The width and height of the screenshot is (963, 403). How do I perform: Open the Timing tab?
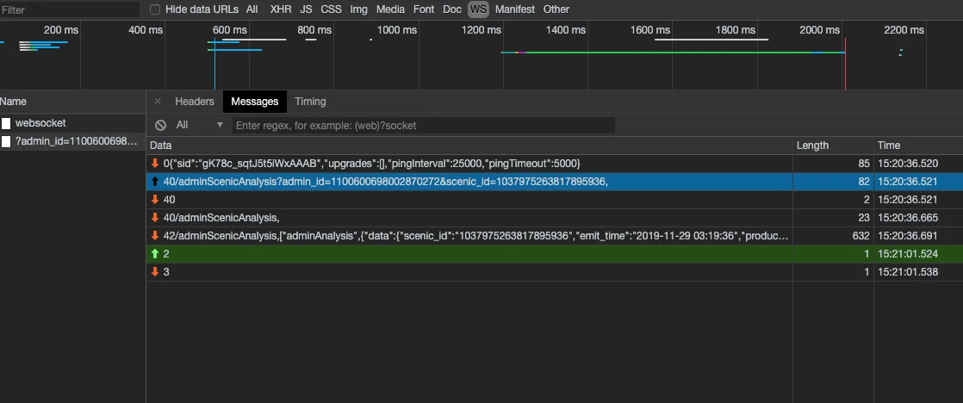(x=310, y=102)
